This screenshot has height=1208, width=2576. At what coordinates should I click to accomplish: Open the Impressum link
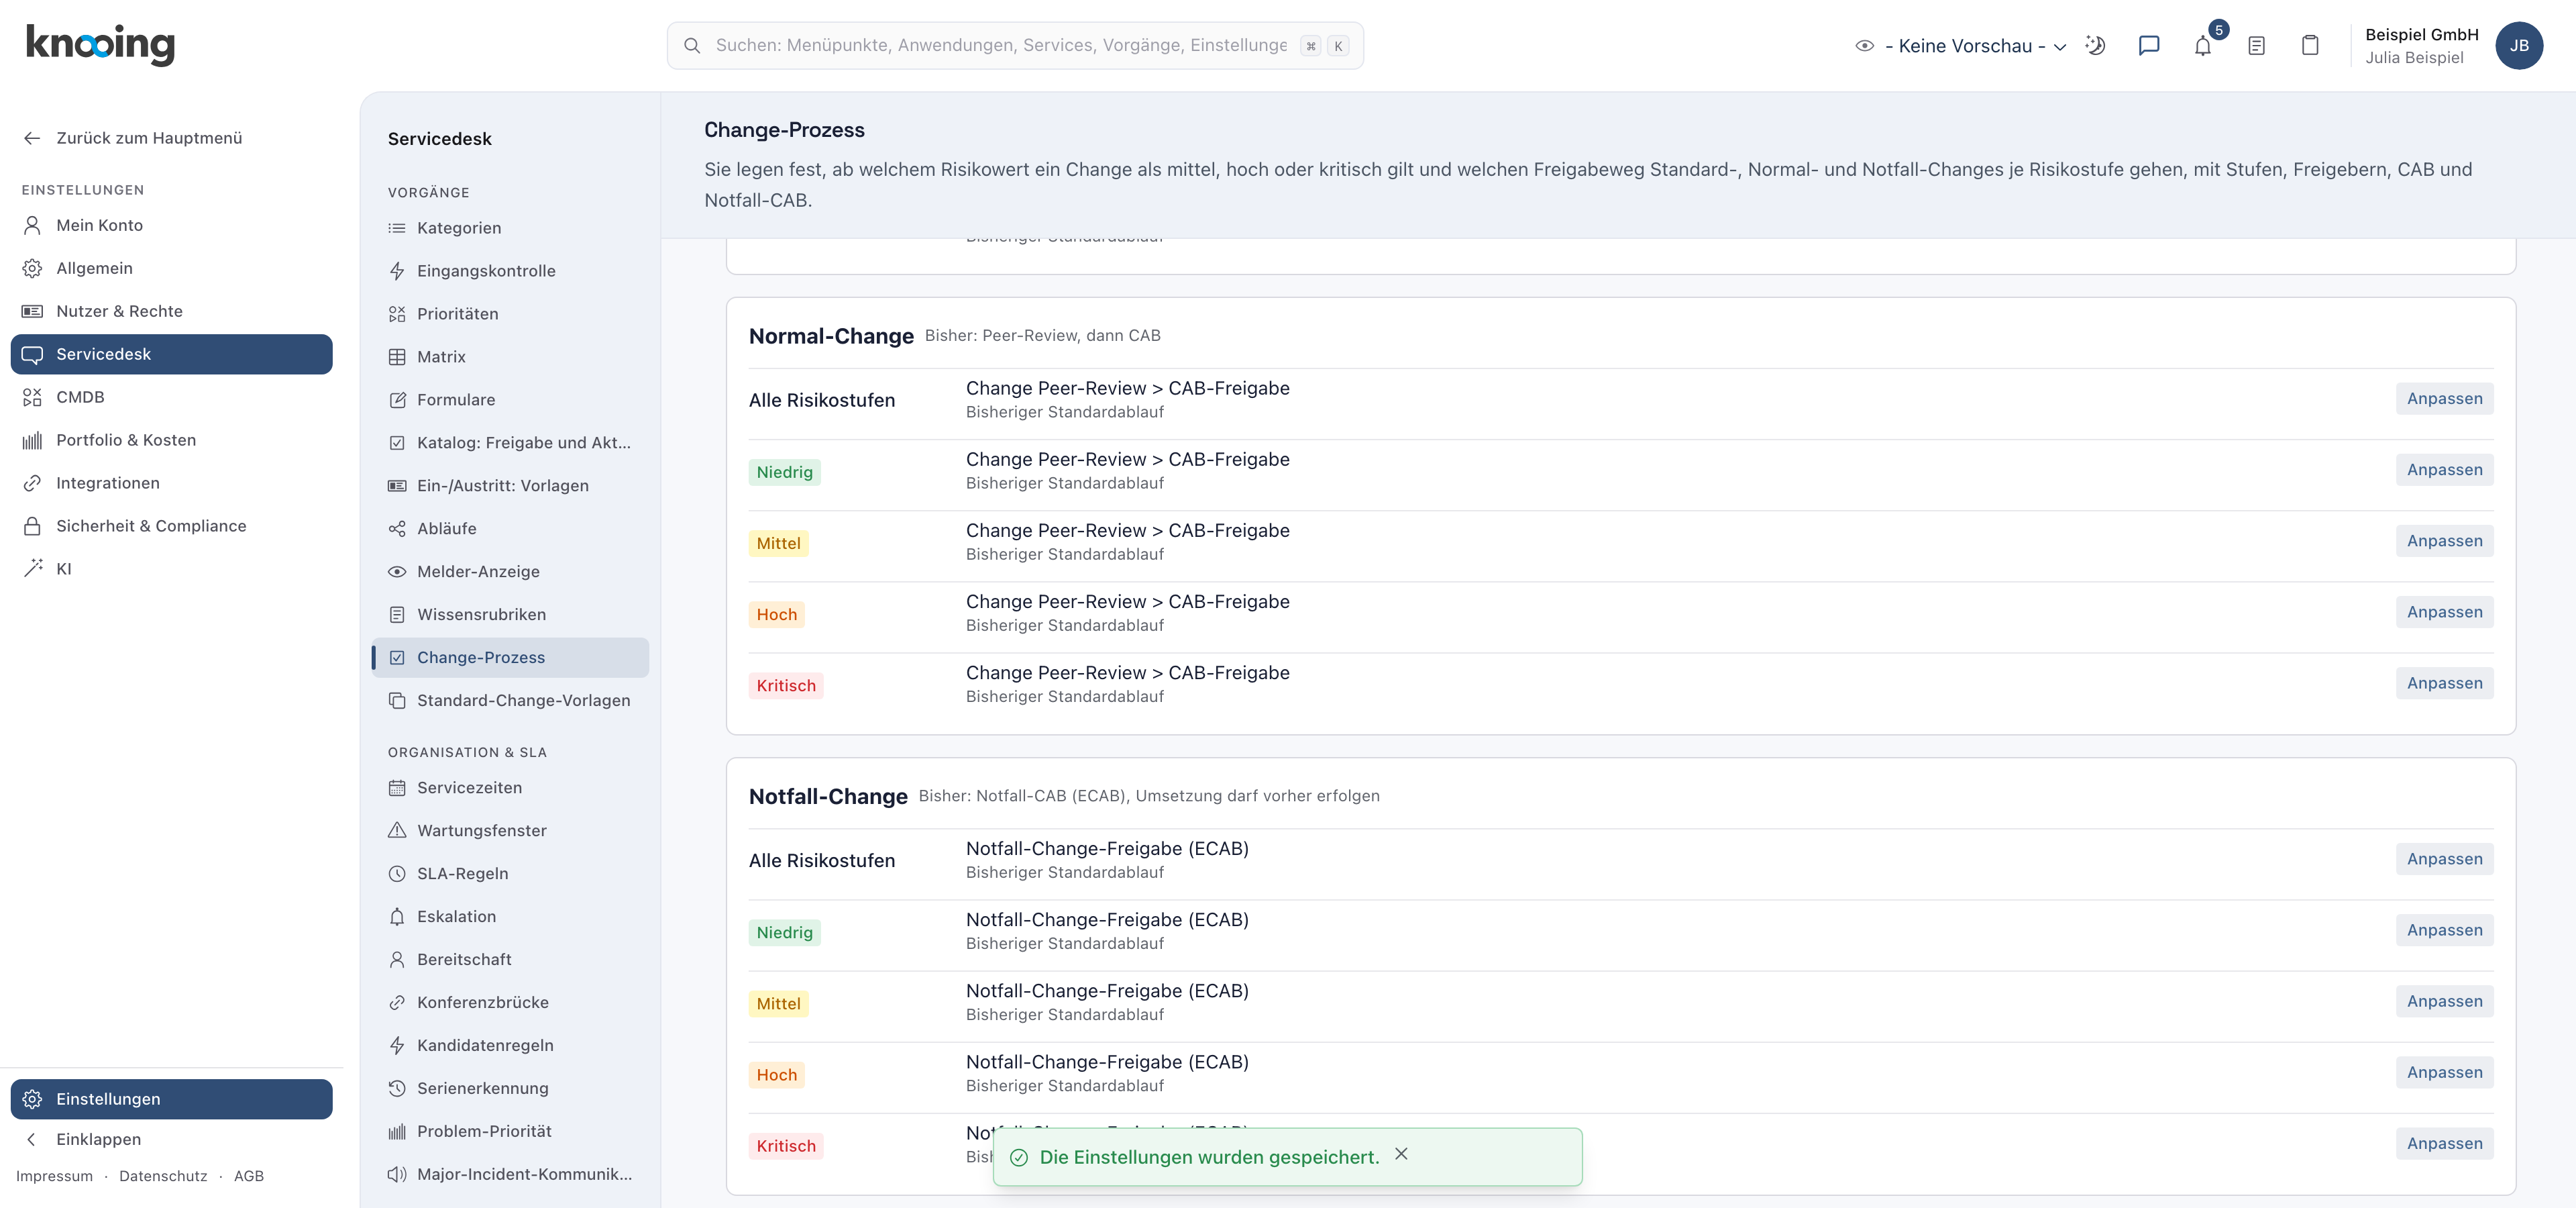tap(54, 1177)
